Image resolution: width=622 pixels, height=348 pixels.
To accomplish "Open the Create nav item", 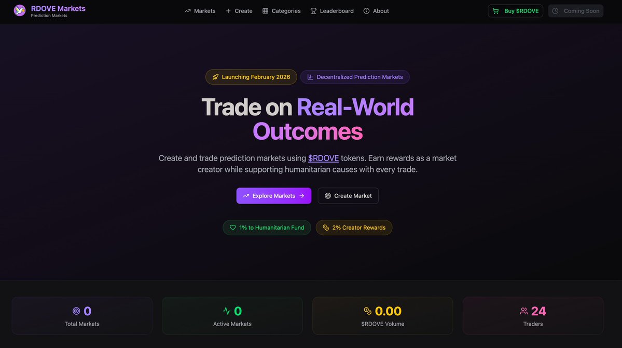I will (x=239, y=11).
